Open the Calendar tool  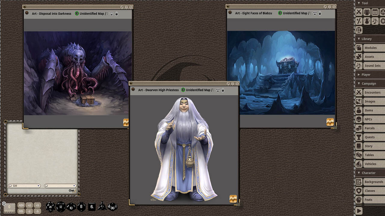[375, 12]
